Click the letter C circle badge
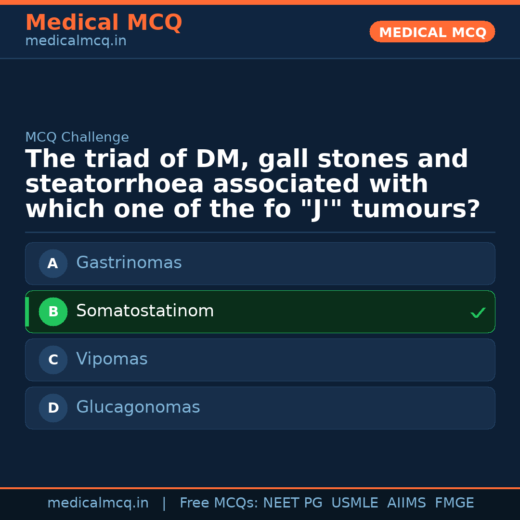Screen dimensions: 520x520 point(53,360)
